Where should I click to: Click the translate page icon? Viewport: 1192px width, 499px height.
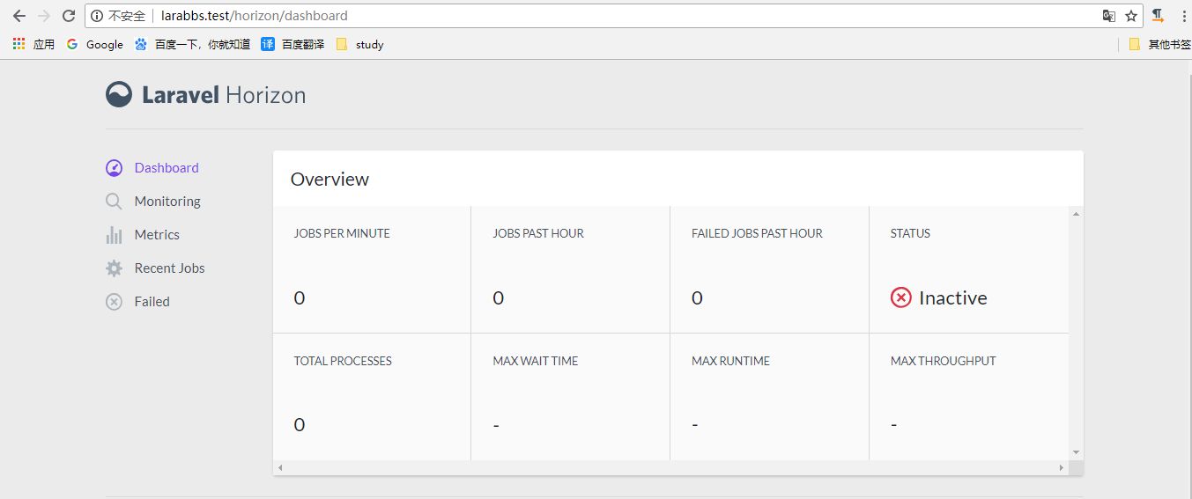[x=1109, y=16]
